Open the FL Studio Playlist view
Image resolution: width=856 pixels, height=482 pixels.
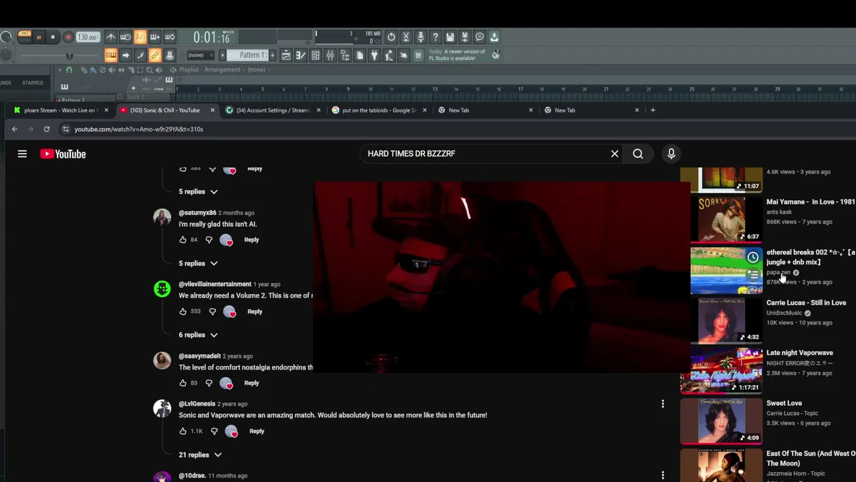[286, 55]
